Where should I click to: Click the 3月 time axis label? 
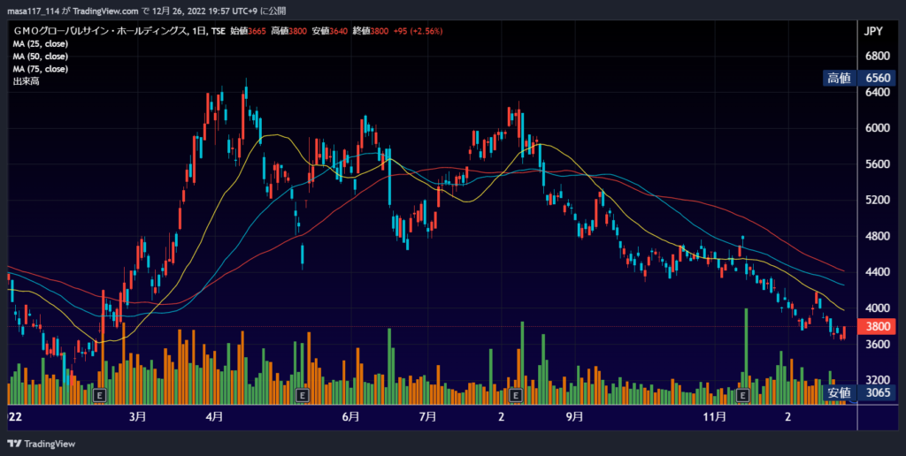137,417
